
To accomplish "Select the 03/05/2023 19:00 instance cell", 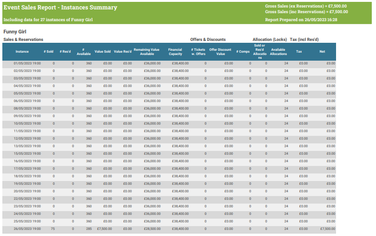I will [27, 79].
